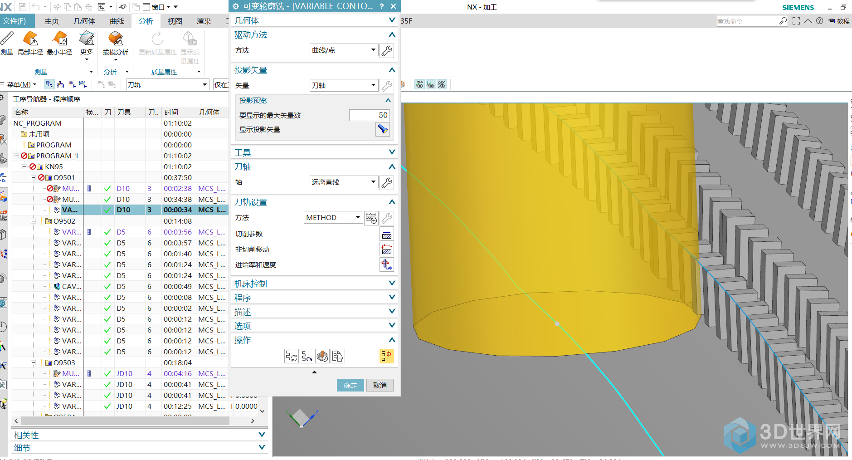
Task: Click the generate toolpath icon under 操作
Action: 292,356
